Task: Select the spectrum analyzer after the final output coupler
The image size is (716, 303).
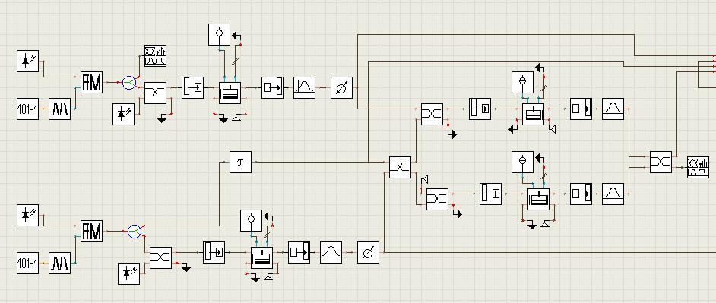Action: (698, 168)
